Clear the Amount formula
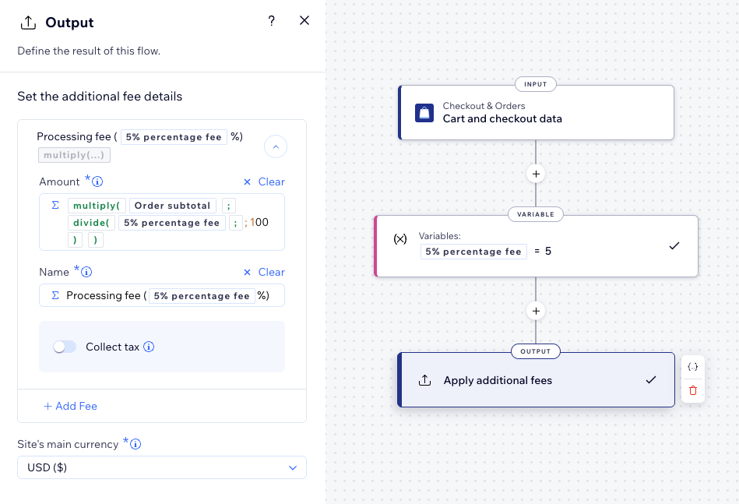Screen dimensions: 739x504 click(x=264, y=182)
